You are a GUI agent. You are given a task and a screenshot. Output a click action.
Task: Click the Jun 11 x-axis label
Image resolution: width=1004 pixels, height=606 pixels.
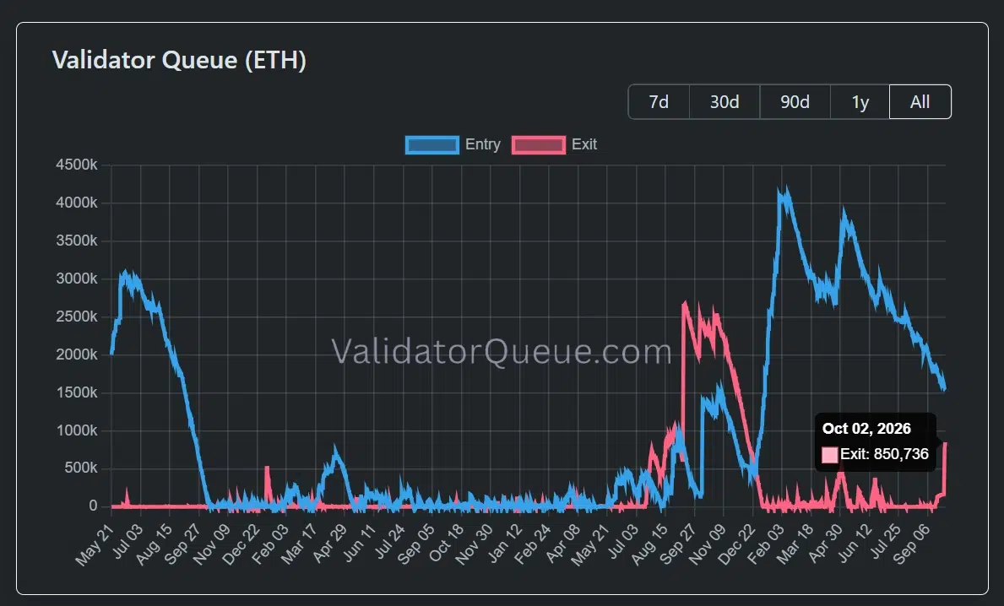point(359,544)
